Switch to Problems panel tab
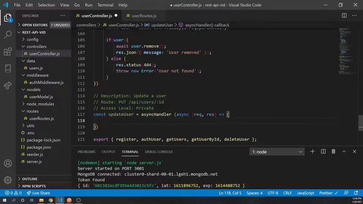Screen dimensions: 363x204 tap(86, 152)
